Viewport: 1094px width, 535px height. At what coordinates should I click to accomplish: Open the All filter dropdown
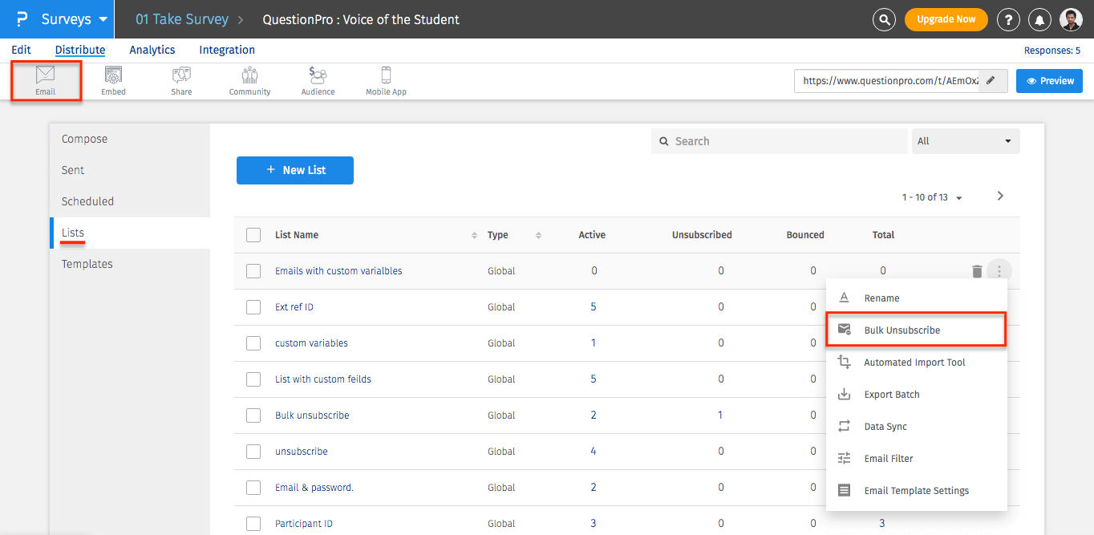pyautogui.click(x=966, y=141)
